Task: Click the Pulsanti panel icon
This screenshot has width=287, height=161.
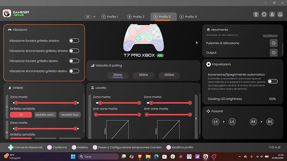Action: [x=208, y=111]
